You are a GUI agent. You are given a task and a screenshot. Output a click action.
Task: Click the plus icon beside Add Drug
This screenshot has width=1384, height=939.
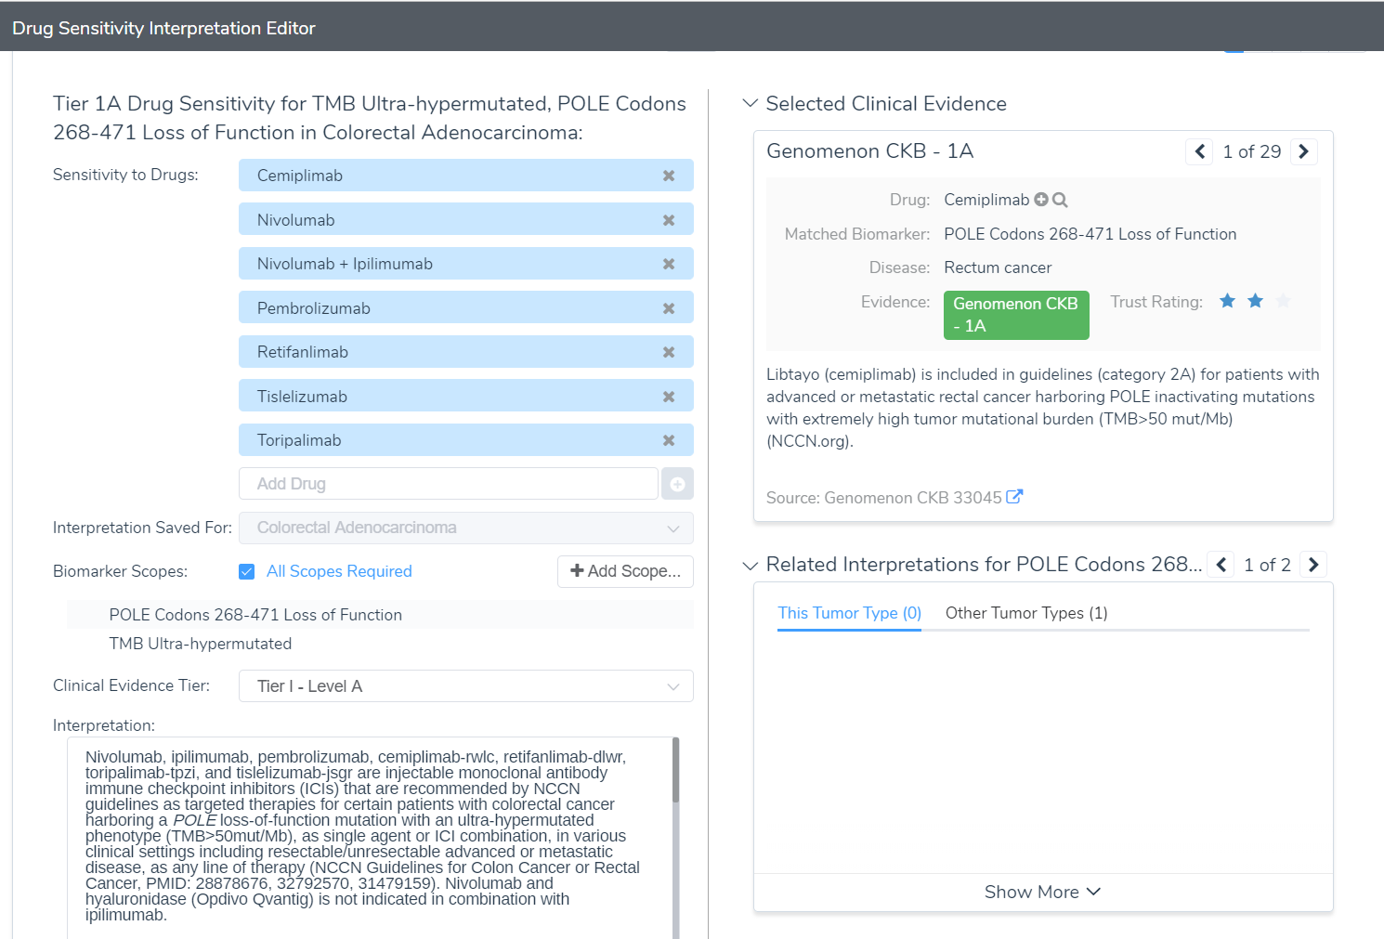(677, 484)
